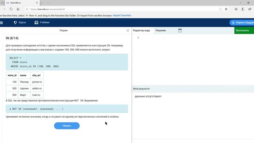Click the lock icon in address bar
Viewport: 254px width, 143px height.
(27, 9)
